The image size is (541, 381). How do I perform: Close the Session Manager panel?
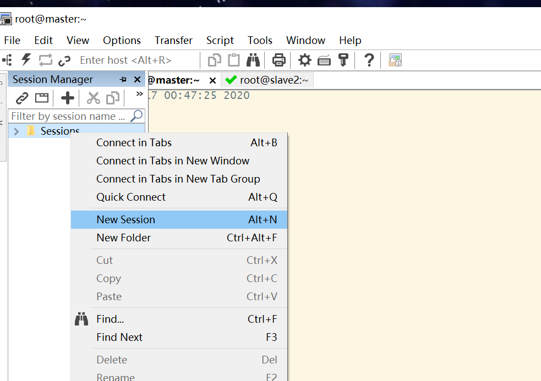138,80
